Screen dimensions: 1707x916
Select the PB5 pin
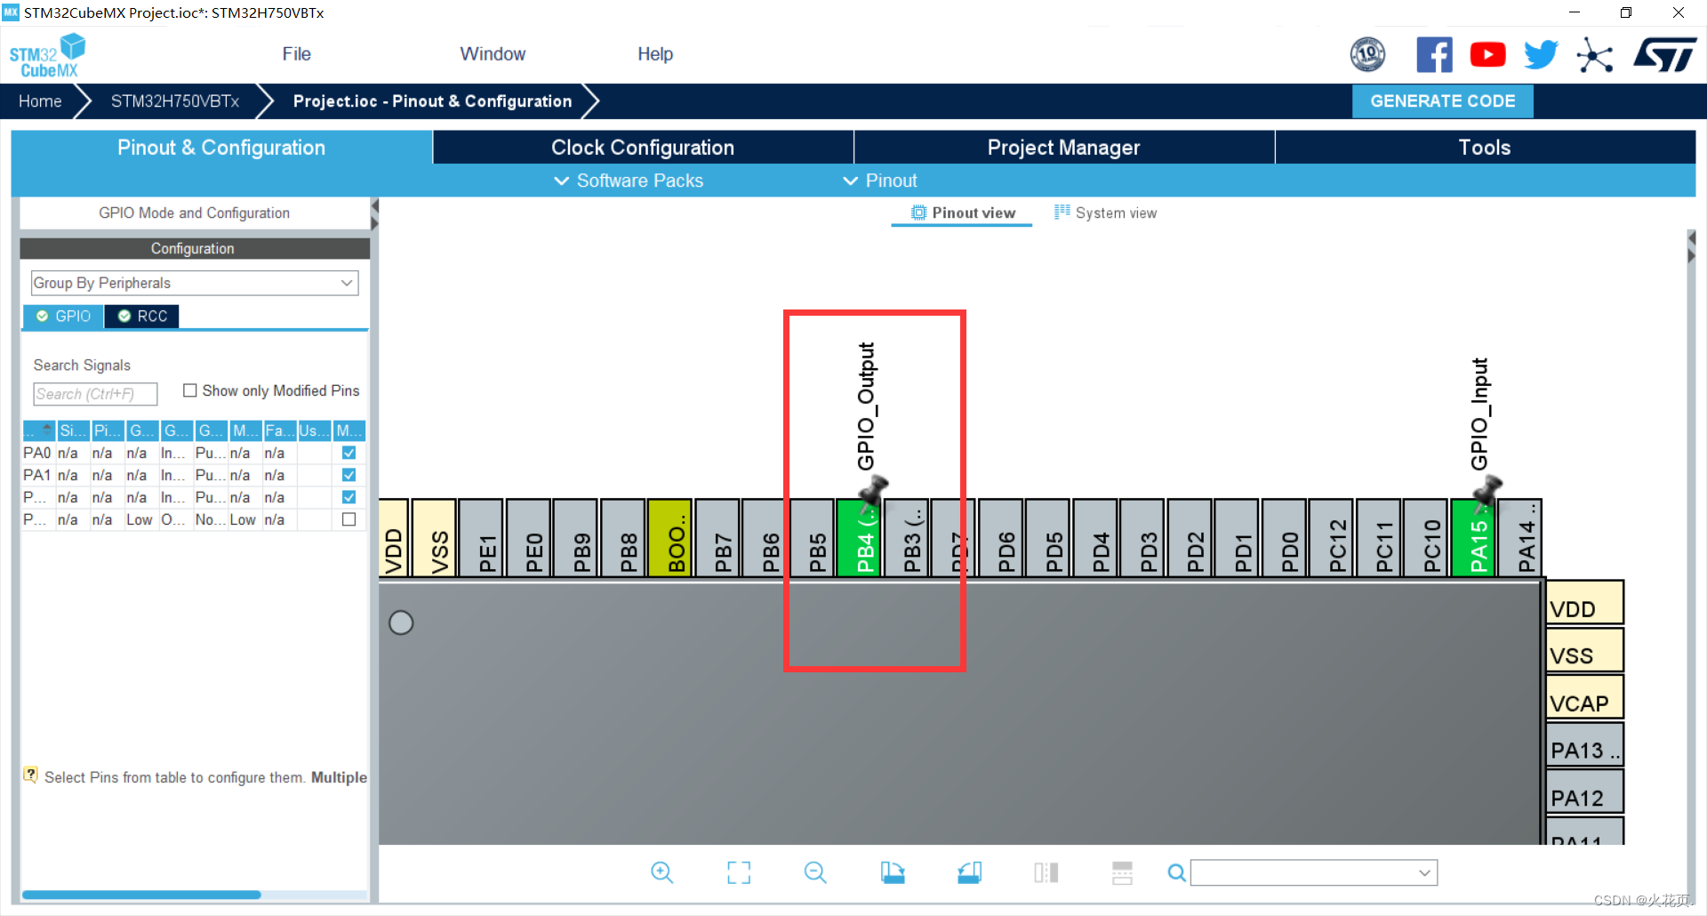[813, 538]
